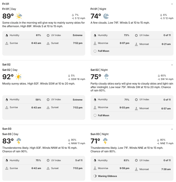Click the Fri 01 night cloudy moon icon
This screenshot has width=176, height=182.
click(106, 16)
